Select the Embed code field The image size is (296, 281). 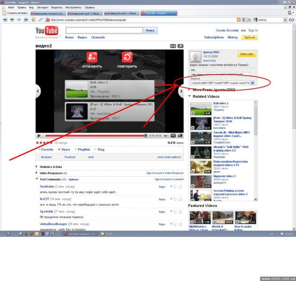coord(220,83)
